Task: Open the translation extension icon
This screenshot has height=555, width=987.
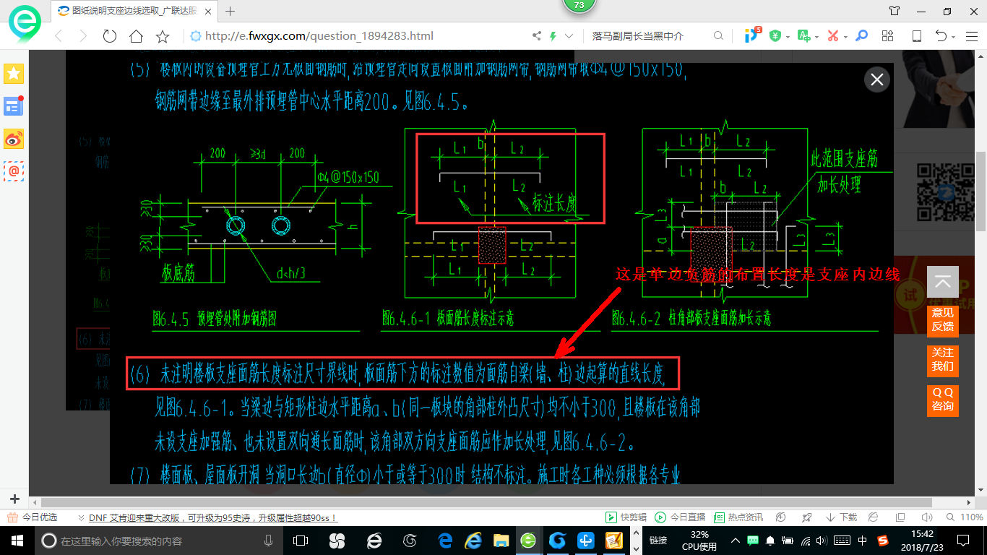Action: (x=803, y=36)
